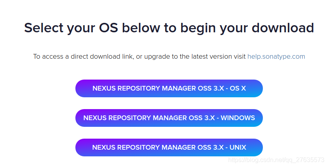328x167 pixels.
Task: Visit Sonatype help site for direct links
Action: point(276,57)
